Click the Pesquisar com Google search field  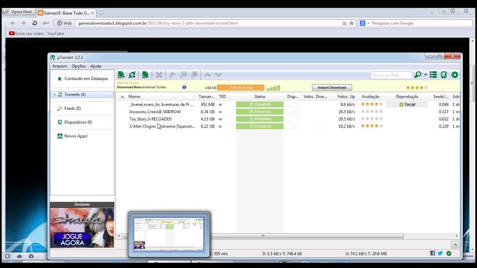(x=415, y=23)
